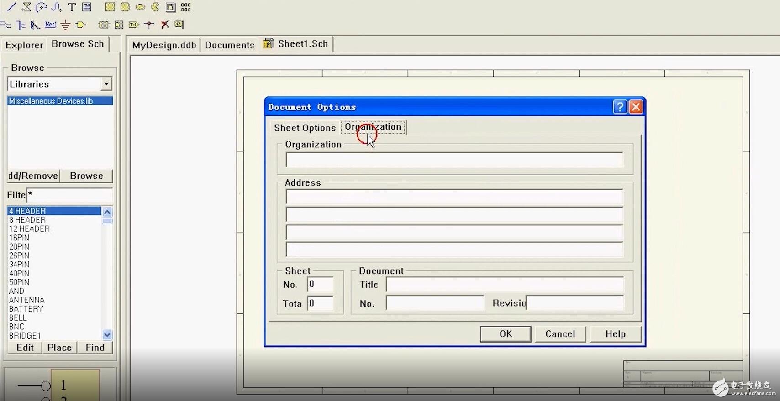The width and height of the screenshot is (780, 401).
Task: Switch to the Browse Sch tab
Action: point(78,44)
